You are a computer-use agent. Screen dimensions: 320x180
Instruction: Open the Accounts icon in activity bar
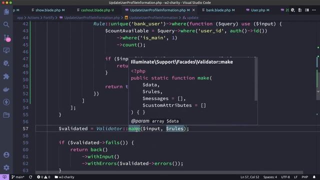pyautogui.click(x=6, y=155)
